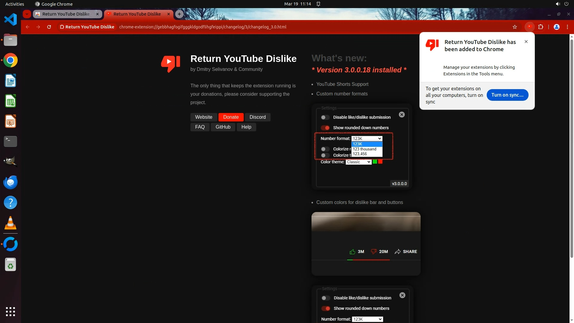Click the Return YouTube Dislike toolbar icon
The image size is (574, 323).
coord(529,27)
